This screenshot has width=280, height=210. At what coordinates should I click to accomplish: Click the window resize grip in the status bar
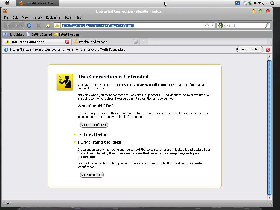[270, 204]
